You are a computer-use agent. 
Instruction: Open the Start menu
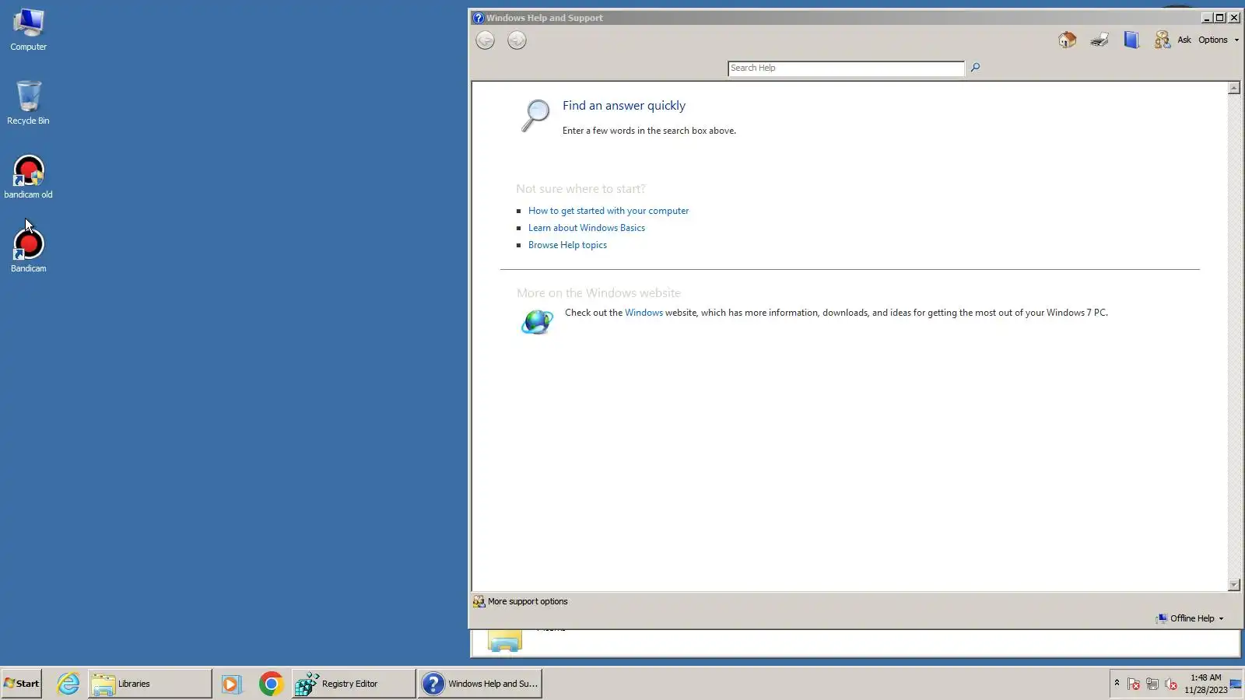22,684
